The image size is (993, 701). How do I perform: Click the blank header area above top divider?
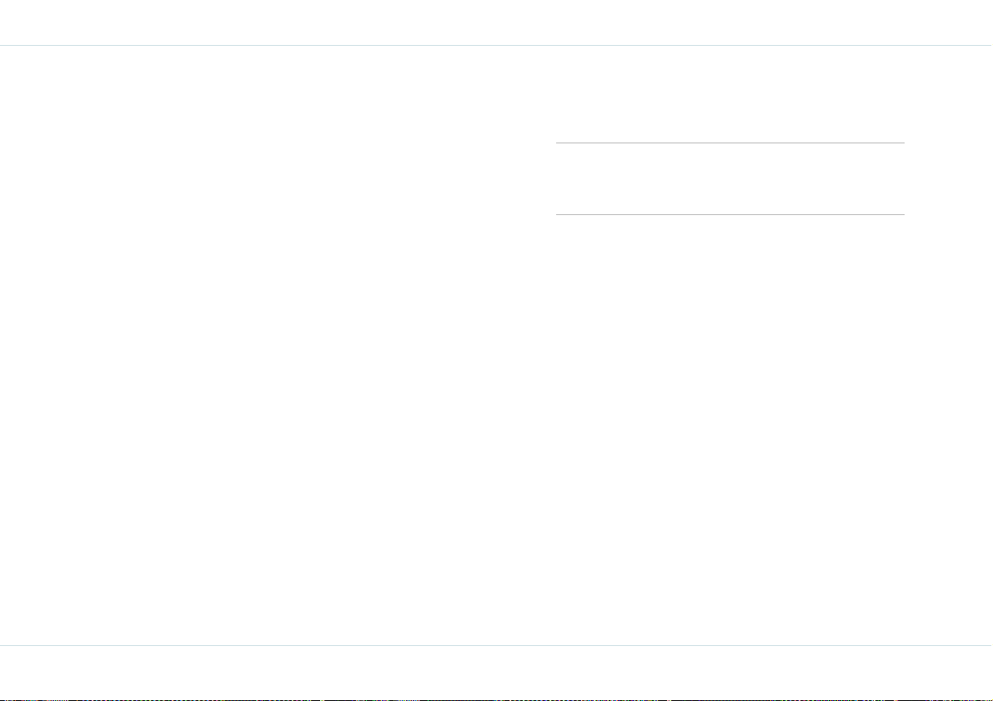click(x=497, y=23)
